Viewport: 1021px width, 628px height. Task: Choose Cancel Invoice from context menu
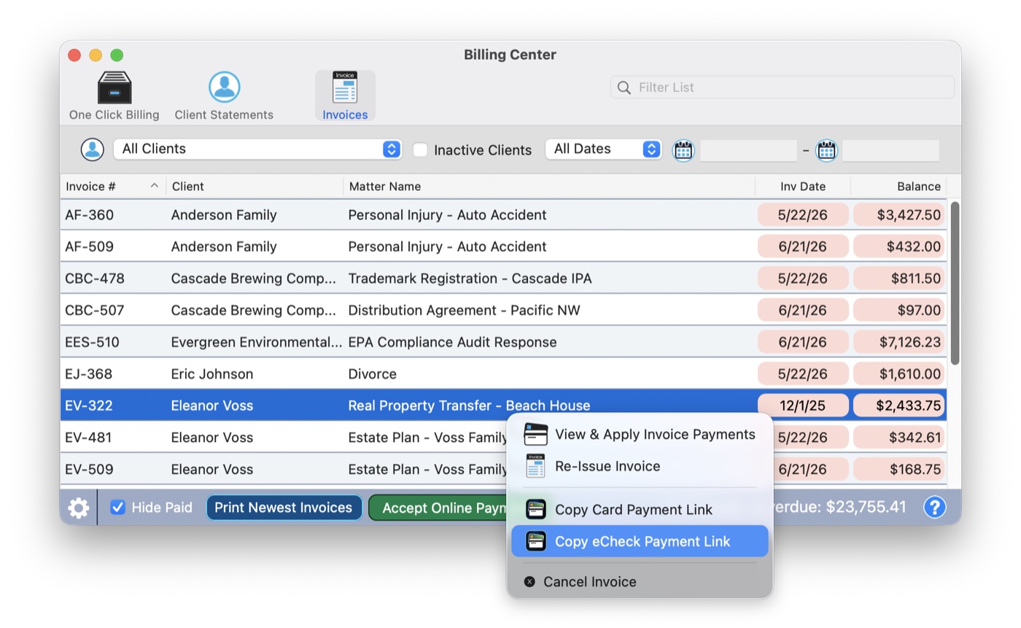click(640, 582)
